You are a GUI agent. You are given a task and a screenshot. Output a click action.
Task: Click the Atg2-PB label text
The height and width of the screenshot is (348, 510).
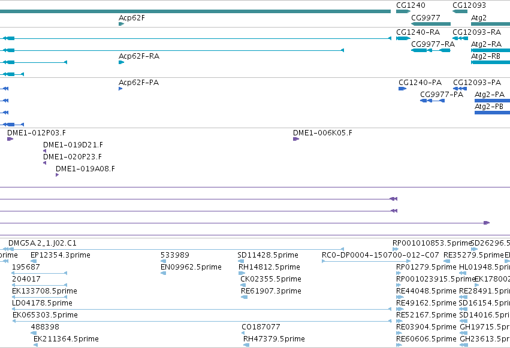tap(489, 107)
